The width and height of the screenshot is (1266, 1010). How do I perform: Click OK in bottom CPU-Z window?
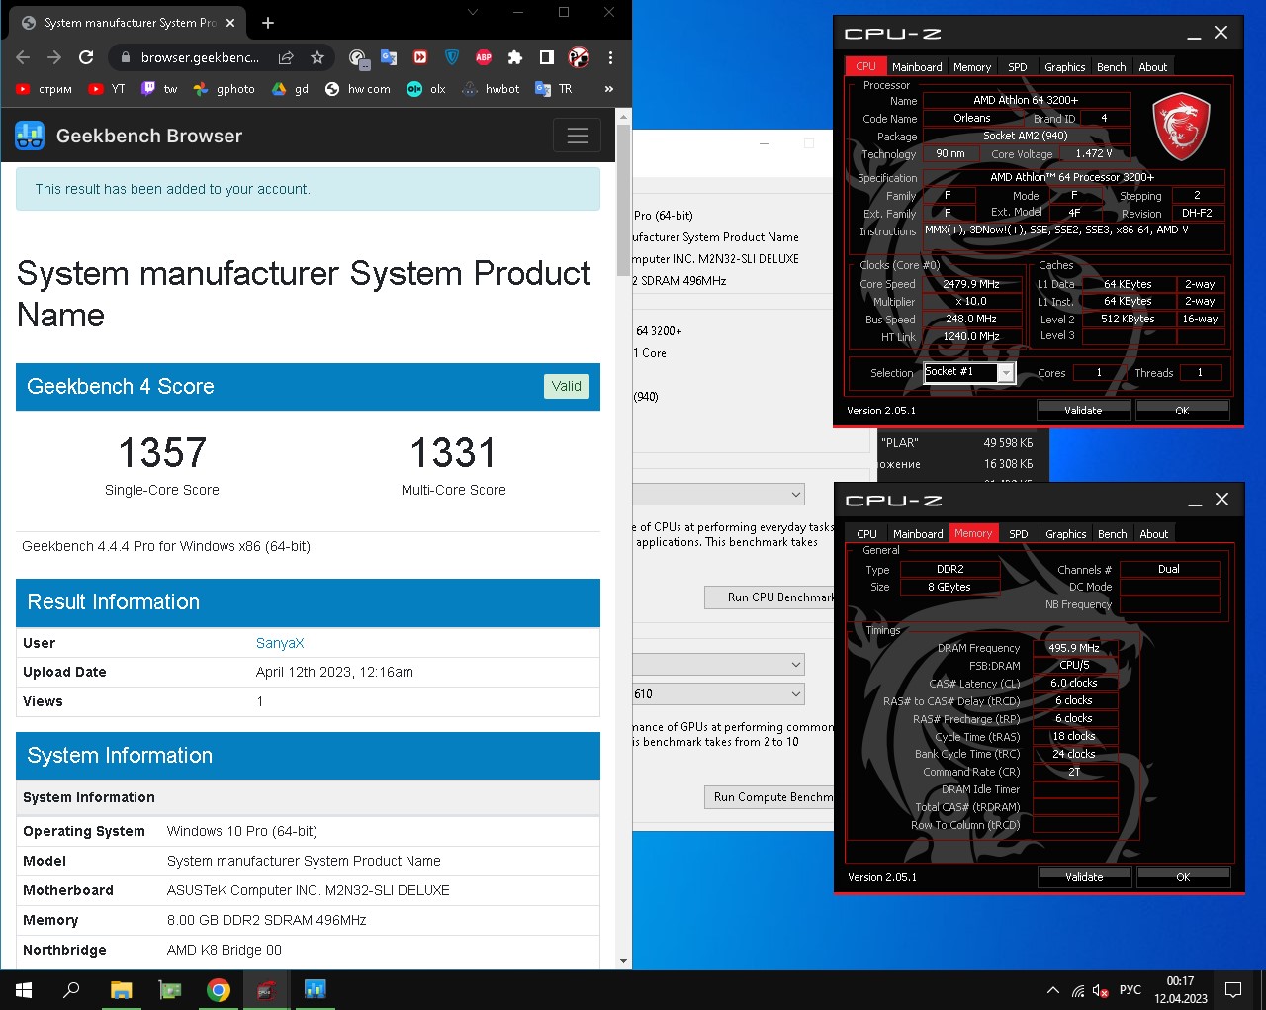coord(1183,876)
